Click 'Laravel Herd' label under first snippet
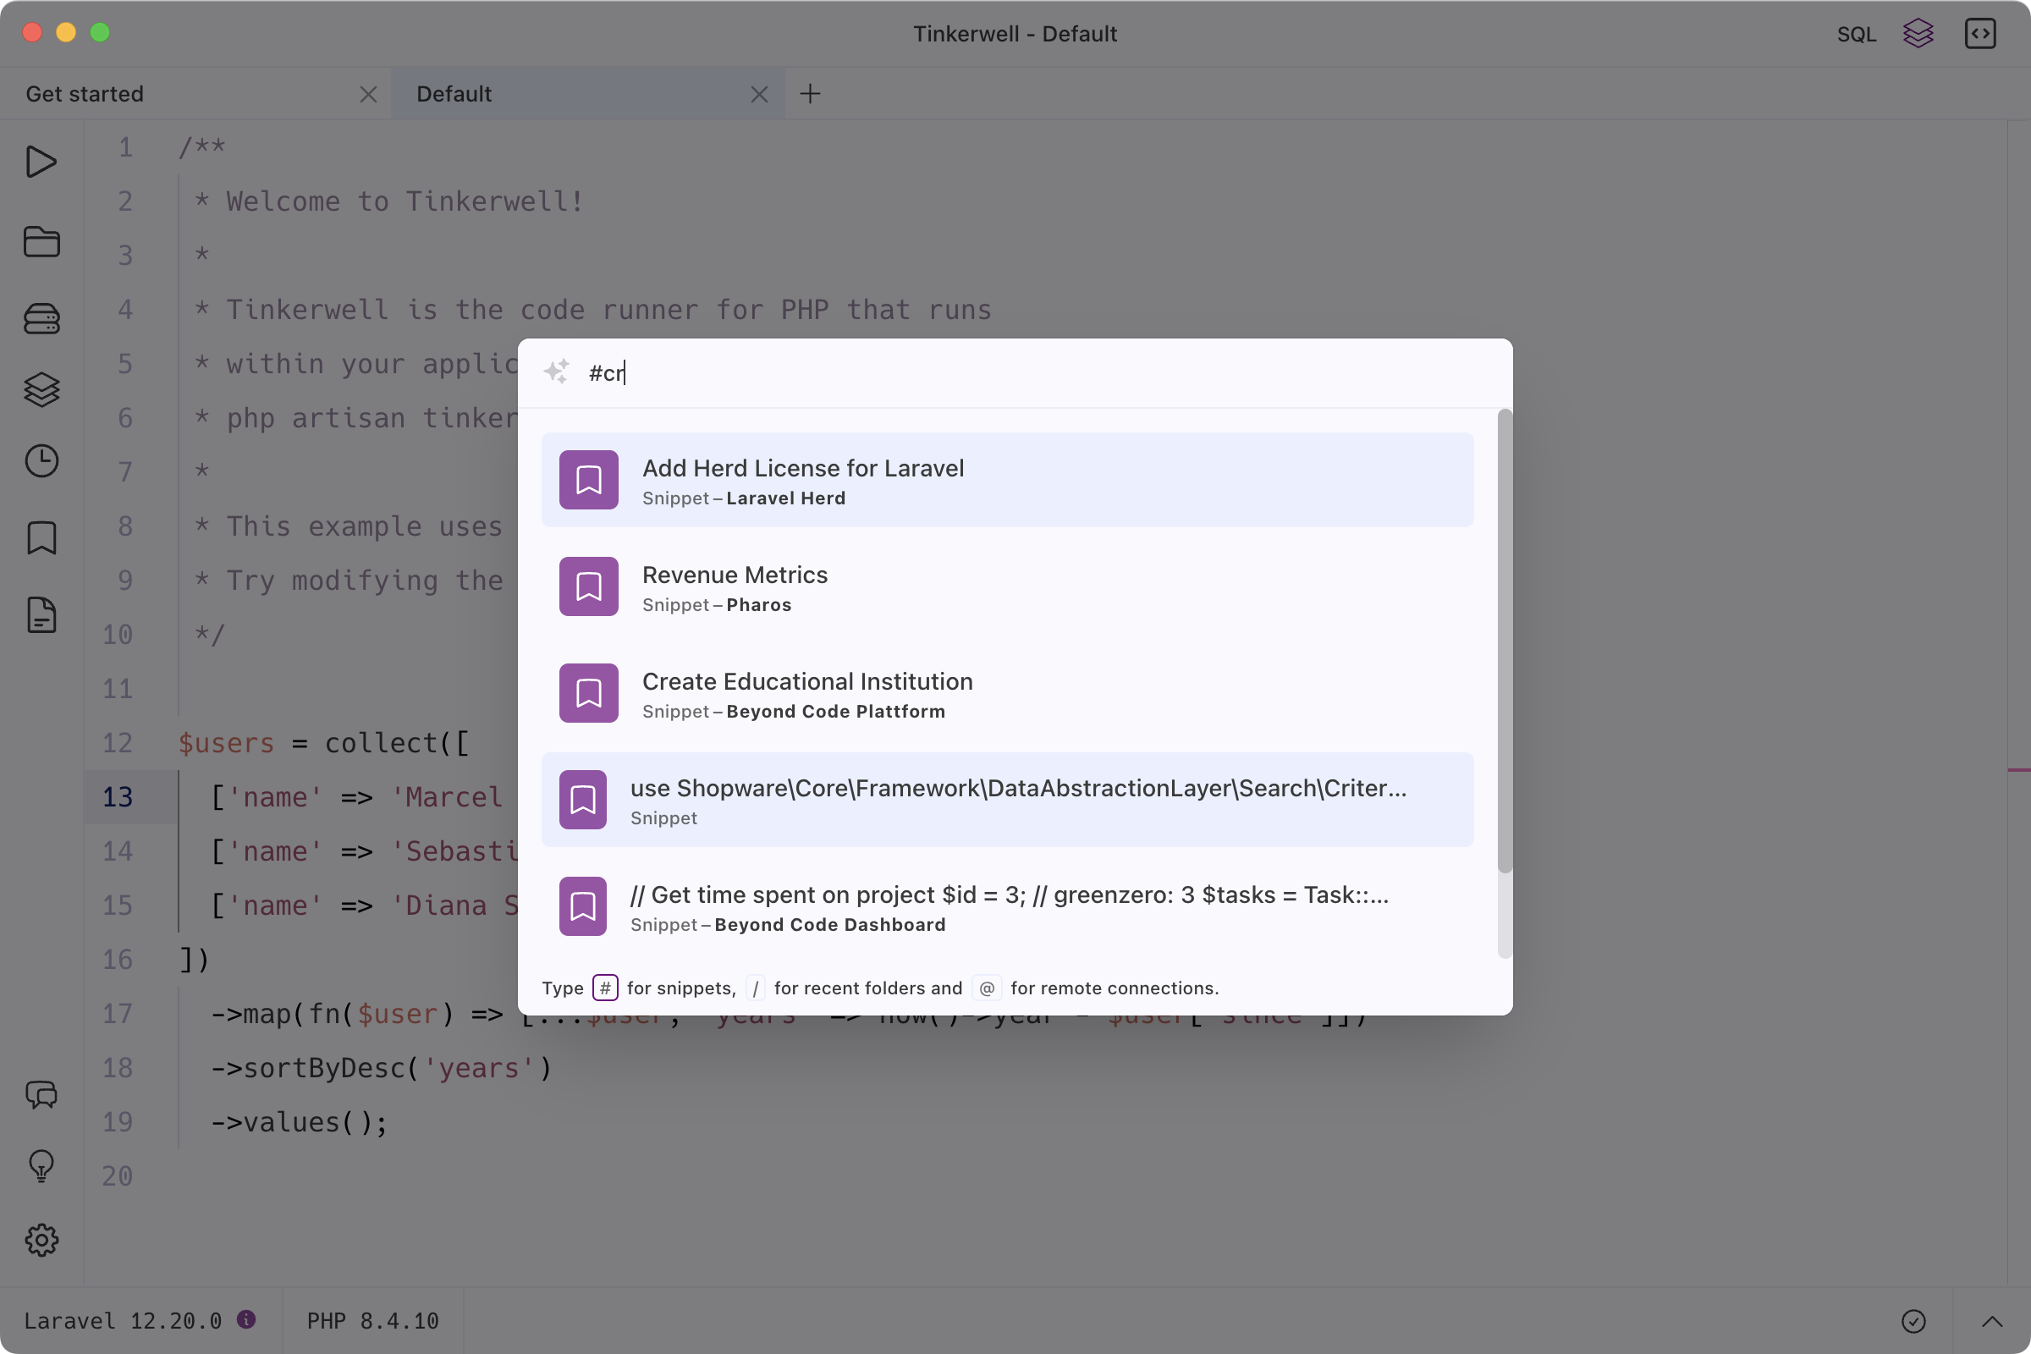Image resolution: width=2031 pixels, height=1354 pixels. coord(786,498)
